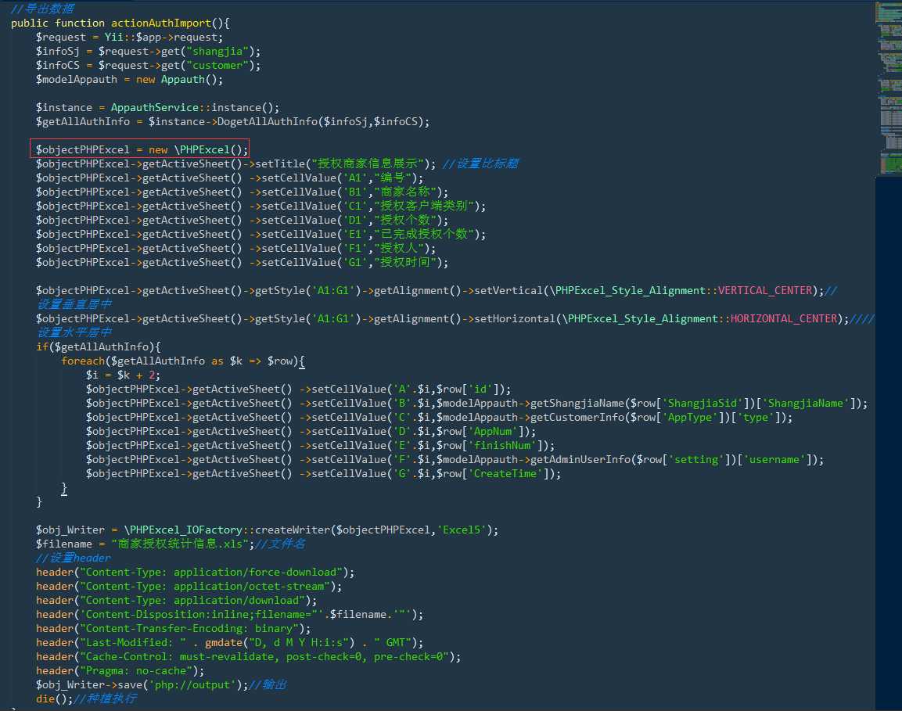Click the setCellValue 'B1' line
This screenshot has height=711, width=902.
point(242,192)
